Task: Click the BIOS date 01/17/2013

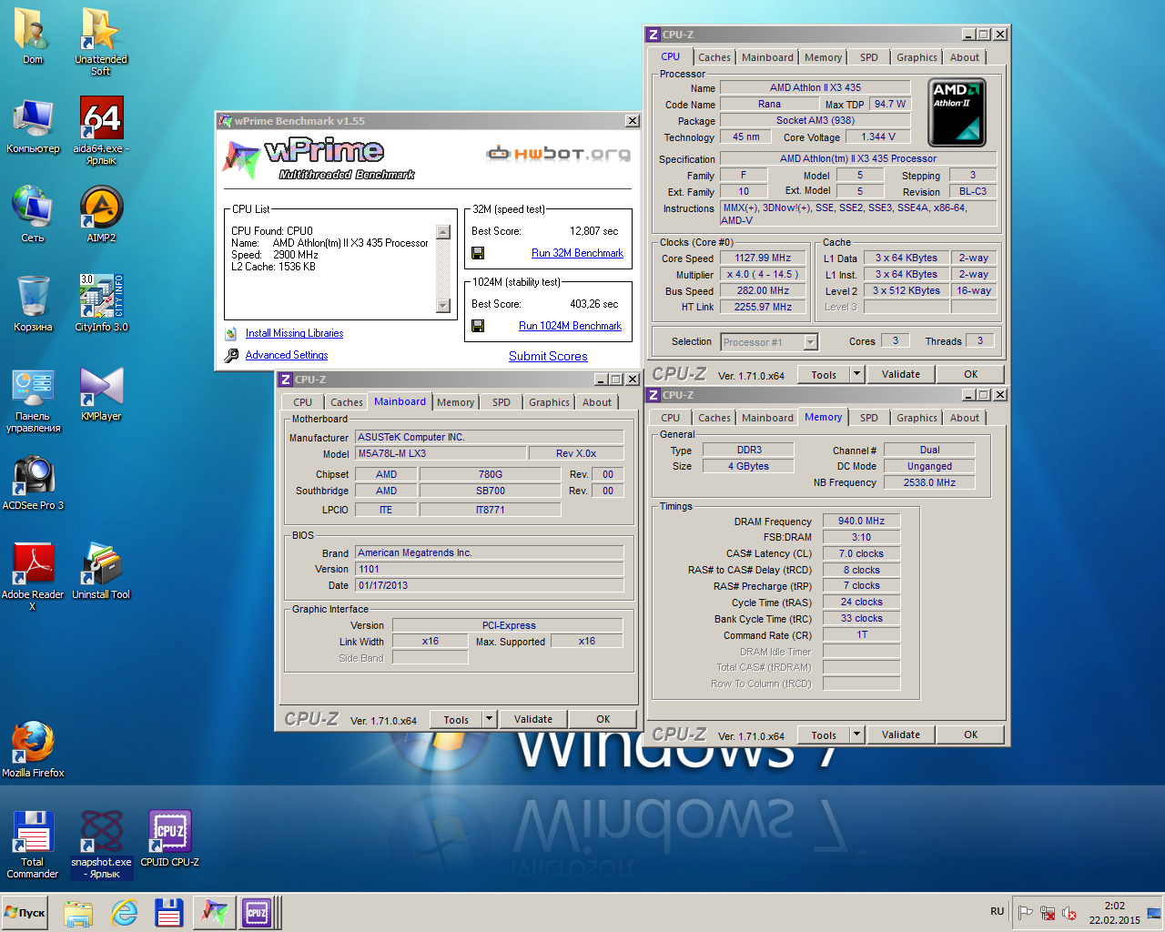Action: (490, 585)
